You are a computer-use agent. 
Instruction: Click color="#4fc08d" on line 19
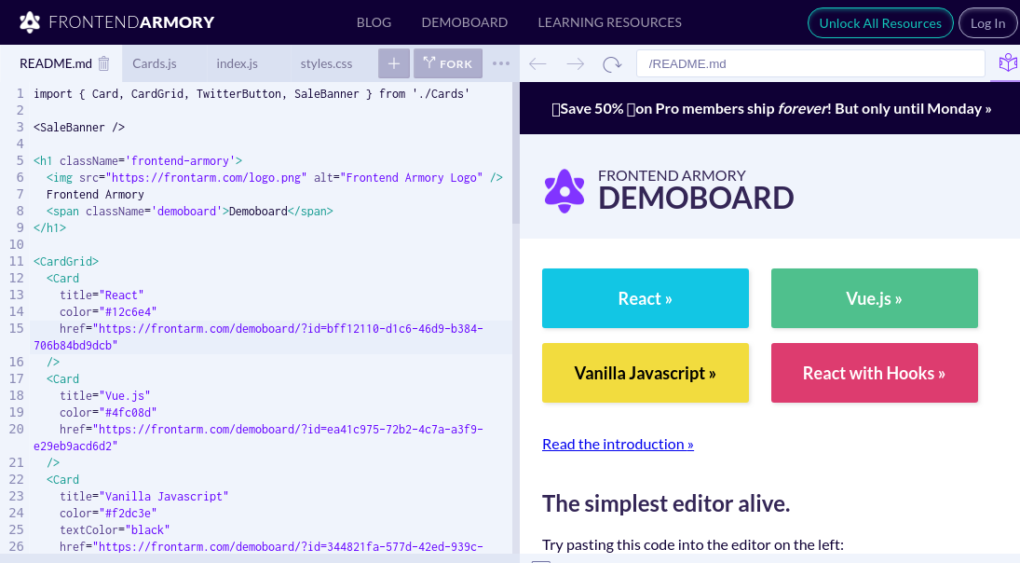pyautogui.click(x=108, y=413)
